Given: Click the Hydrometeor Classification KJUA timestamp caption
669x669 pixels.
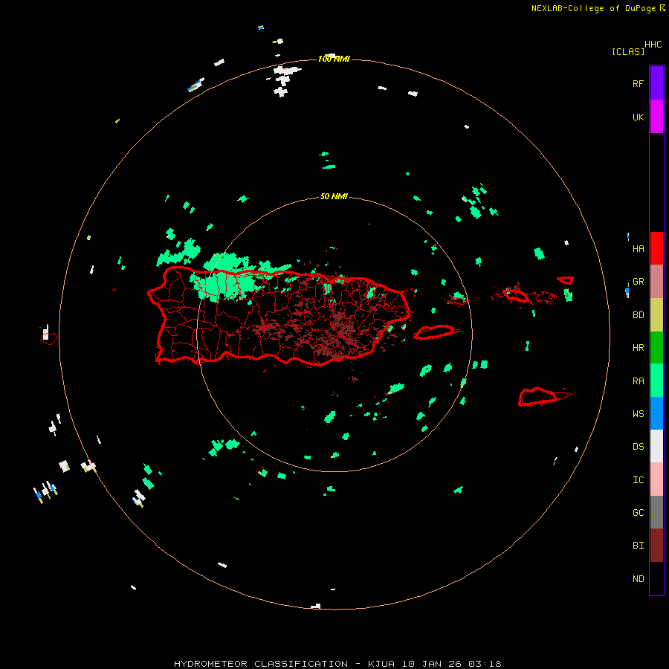Looking at the screenshot, I should click(x=337, y=664).
